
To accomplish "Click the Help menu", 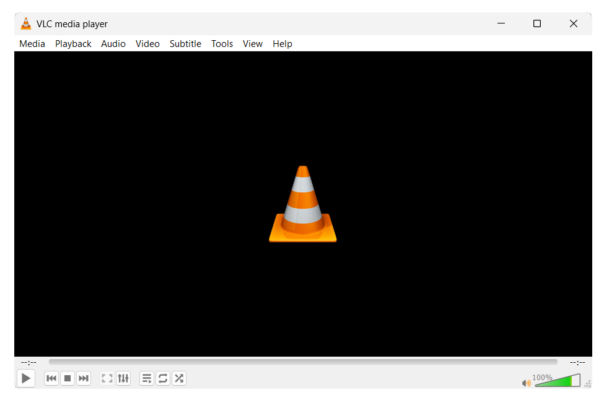I will (x=282, y=44).
